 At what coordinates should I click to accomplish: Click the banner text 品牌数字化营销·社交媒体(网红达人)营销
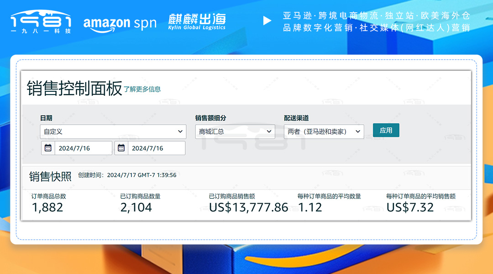coord(376,28)
